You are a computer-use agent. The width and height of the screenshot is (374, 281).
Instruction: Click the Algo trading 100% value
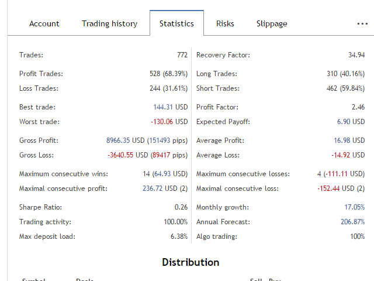point(356,237)
